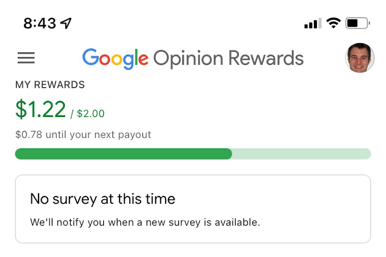Image resolution: width=386 pixels, height=257 pixels.
Task: Tap the $1.22 rewards balance
Action: click(x=41, y=109)
